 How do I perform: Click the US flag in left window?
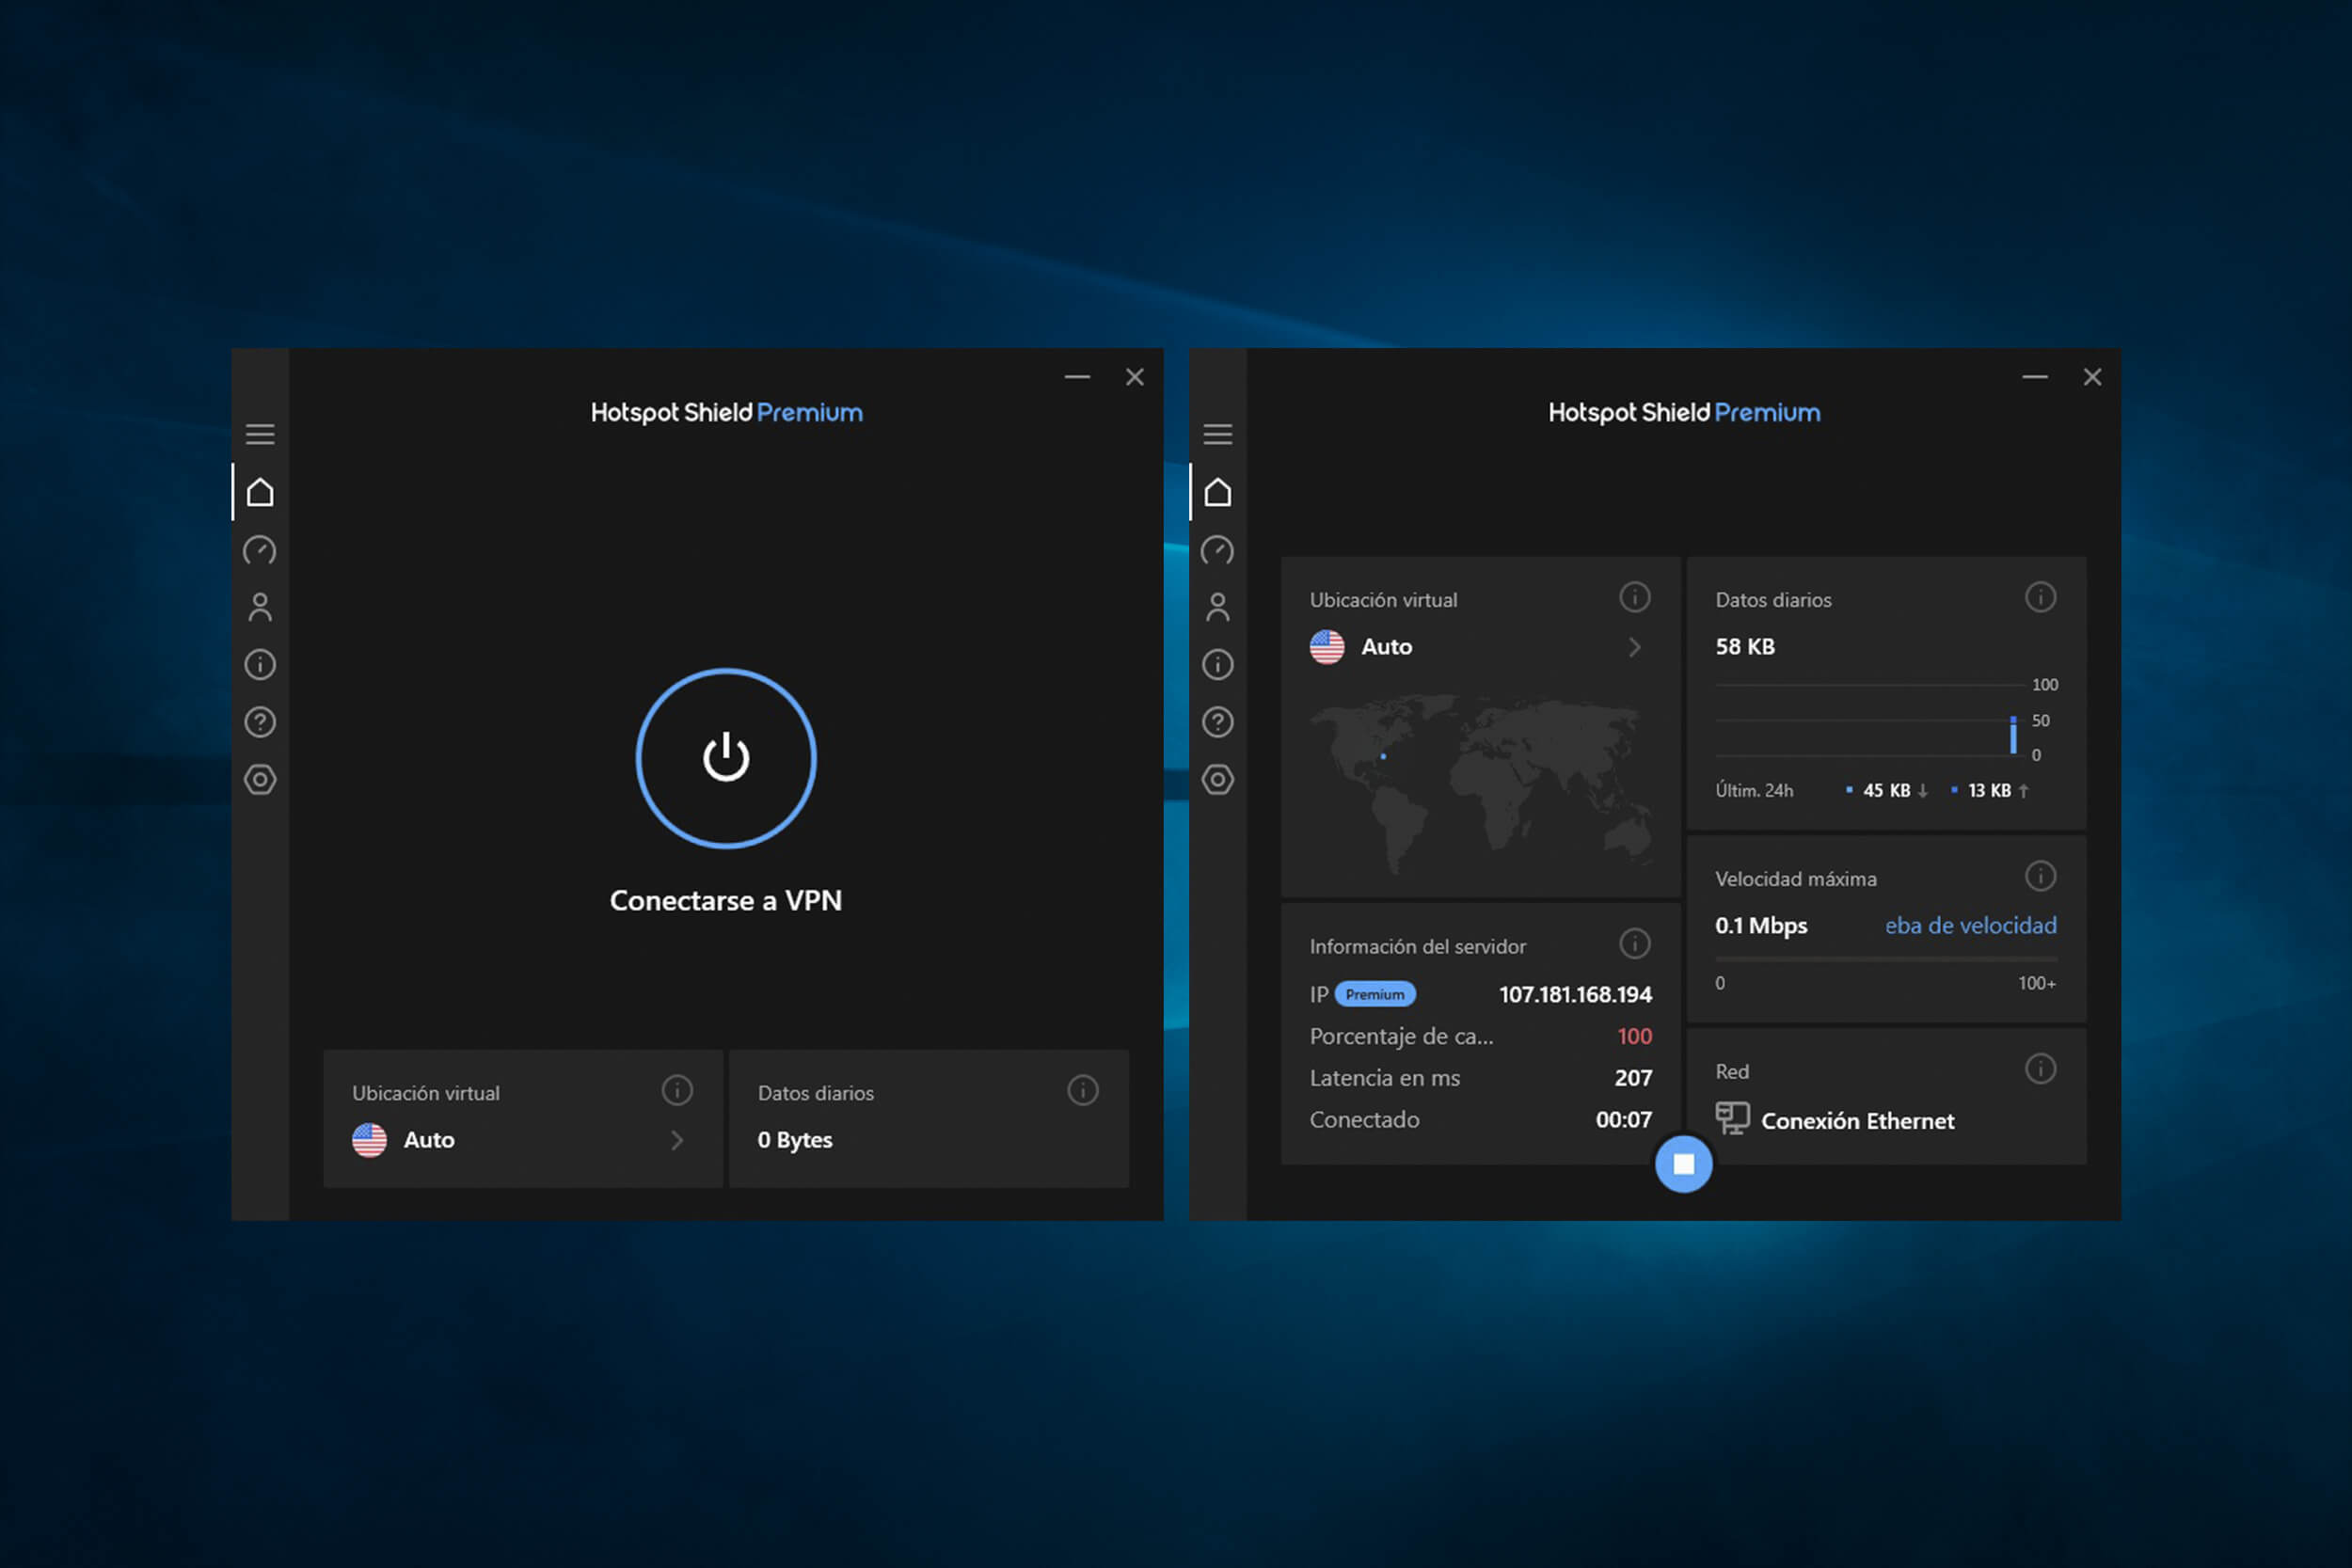370,1140
